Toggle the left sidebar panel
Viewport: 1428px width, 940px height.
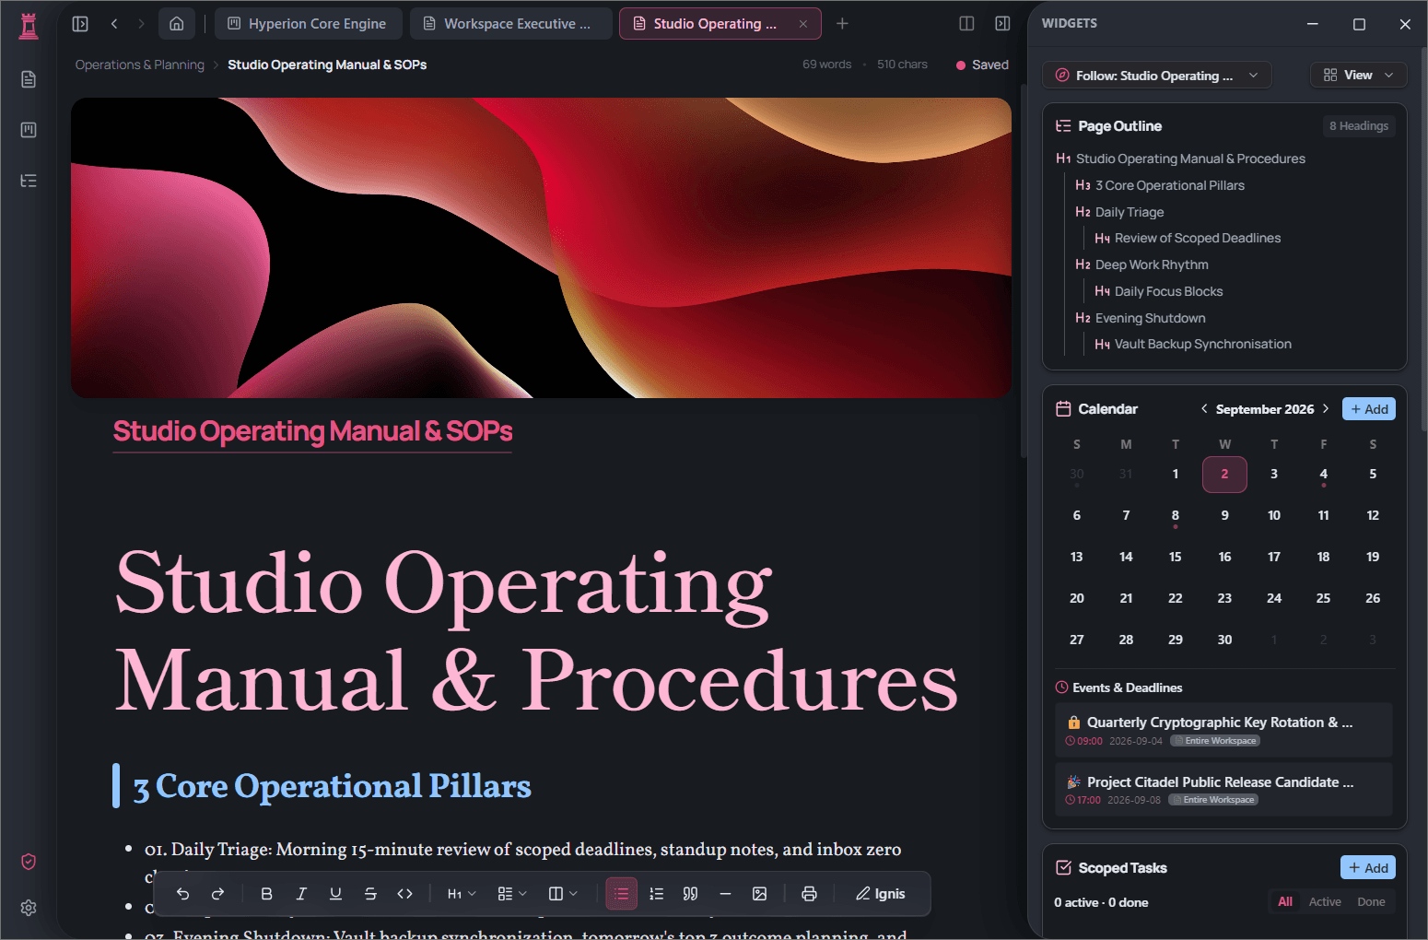point(80,24)
